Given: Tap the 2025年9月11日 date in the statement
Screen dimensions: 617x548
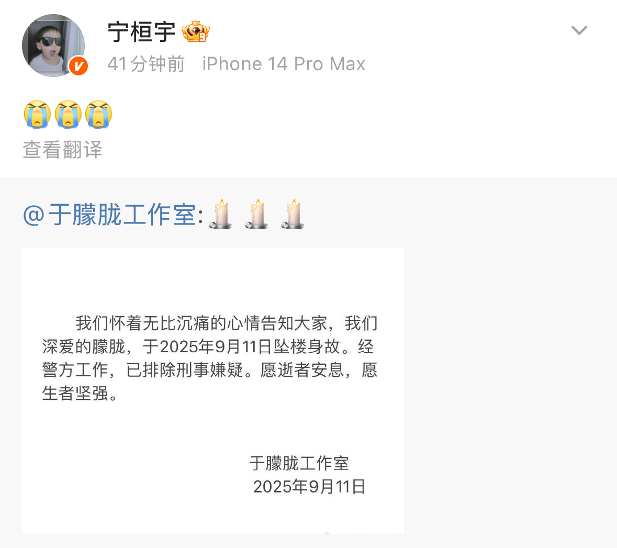Looking at the screenshot, I should click(x=309, y=487).
